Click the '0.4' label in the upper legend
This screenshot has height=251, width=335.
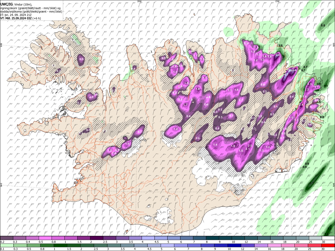(x=28, y=242)
